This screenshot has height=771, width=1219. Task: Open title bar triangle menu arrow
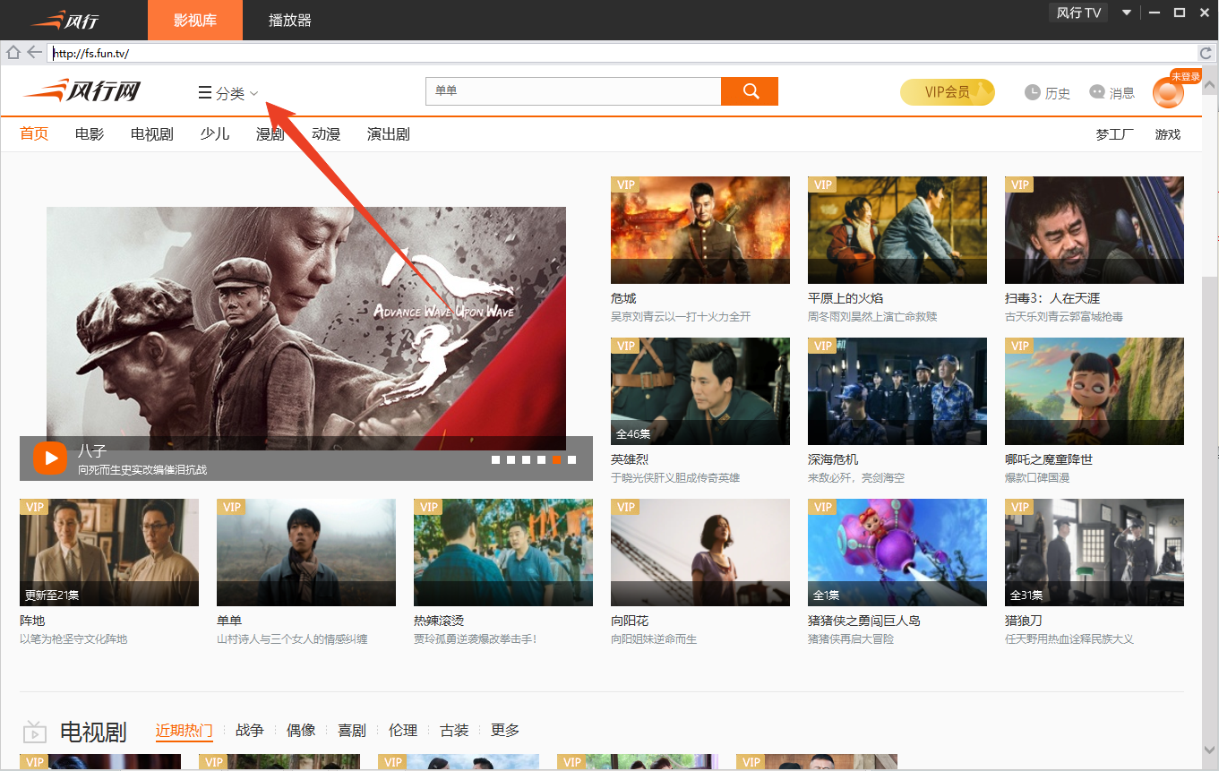click(1127, 13)
